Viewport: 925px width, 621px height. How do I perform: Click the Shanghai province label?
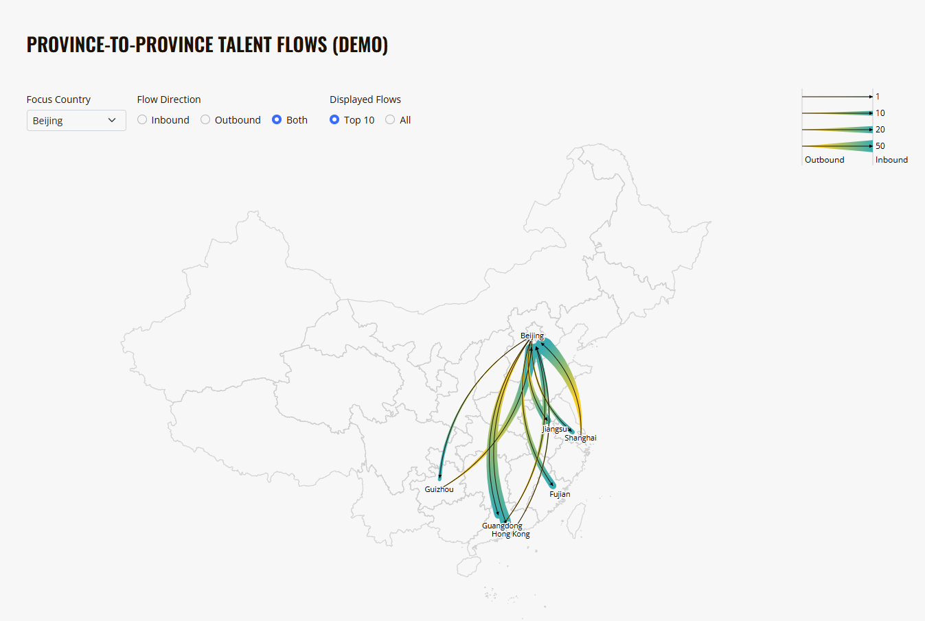[x=580, y=438]
